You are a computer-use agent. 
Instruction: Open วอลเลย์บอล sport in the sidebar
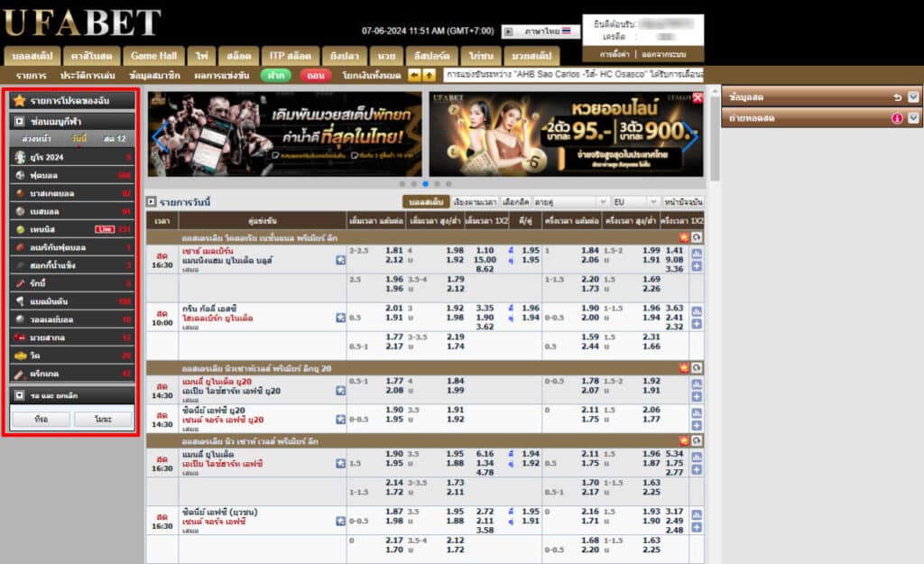pyautogui.click(x=71, y=319)
